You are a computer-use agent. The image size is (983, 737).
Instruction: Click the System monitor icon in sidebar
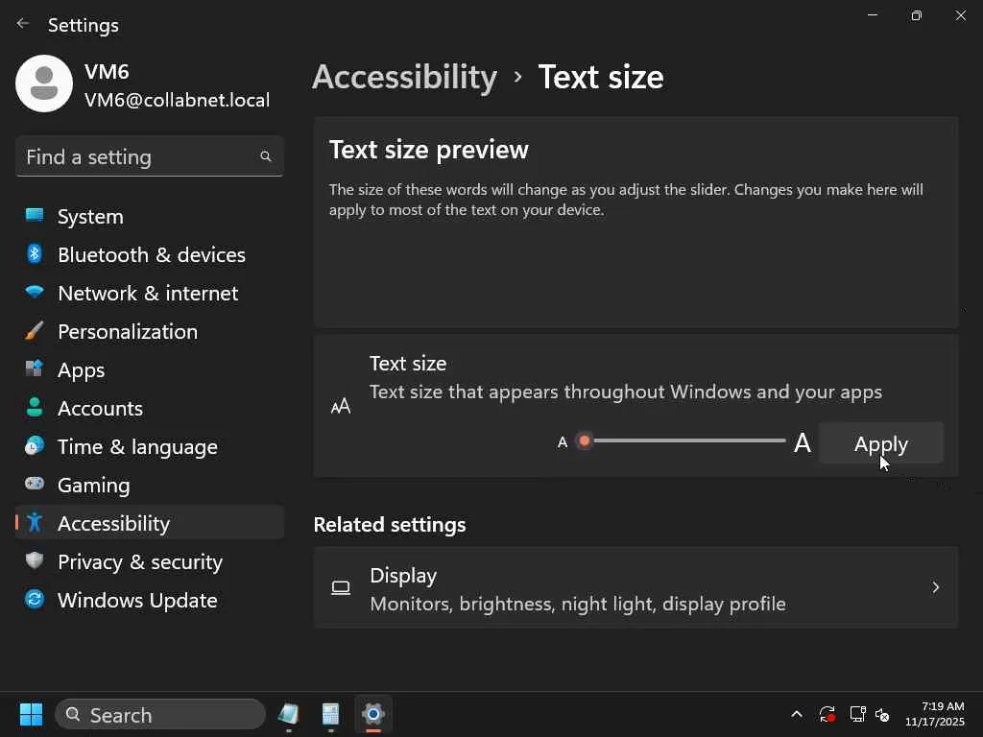point(35,216)
